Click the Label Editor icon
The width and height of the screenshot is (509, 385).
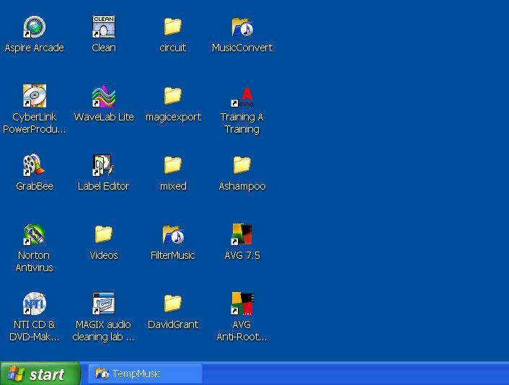click(x=104, y=166)
